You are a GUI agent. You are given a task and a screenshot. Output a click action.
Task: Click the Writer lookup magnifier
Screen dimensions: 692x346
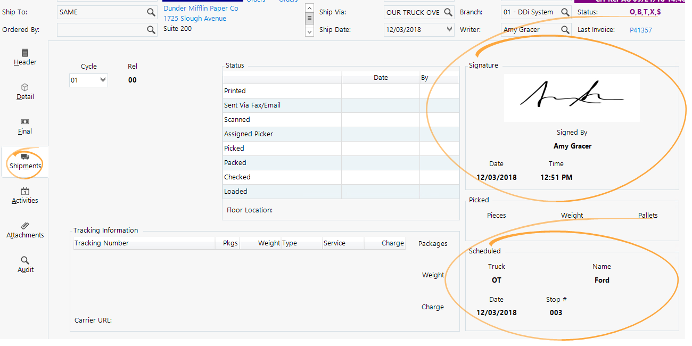[565, 30]
